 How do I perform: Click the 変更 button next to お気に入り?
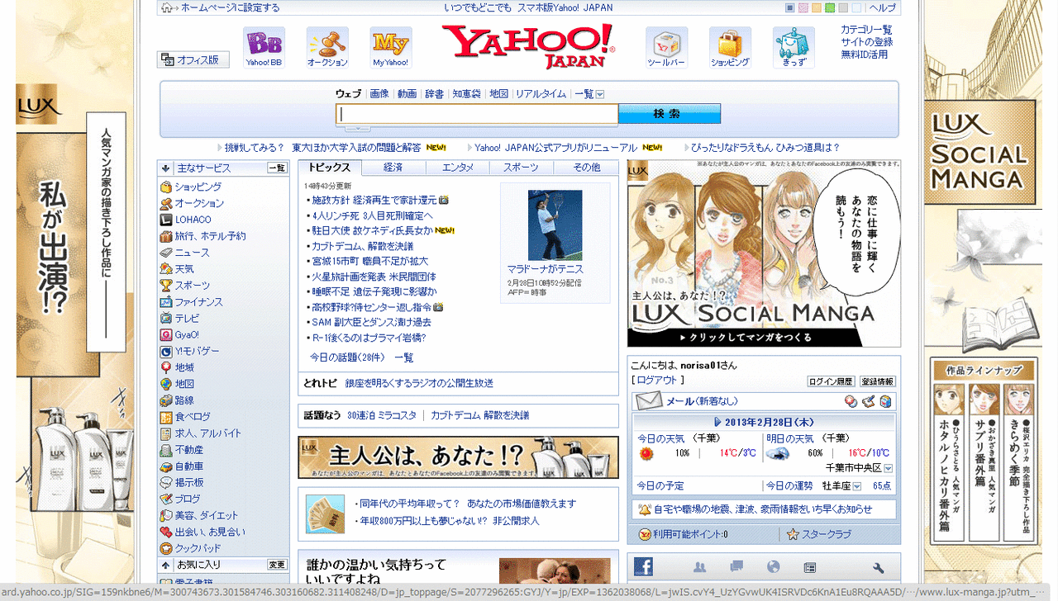[x=277, y=565]
